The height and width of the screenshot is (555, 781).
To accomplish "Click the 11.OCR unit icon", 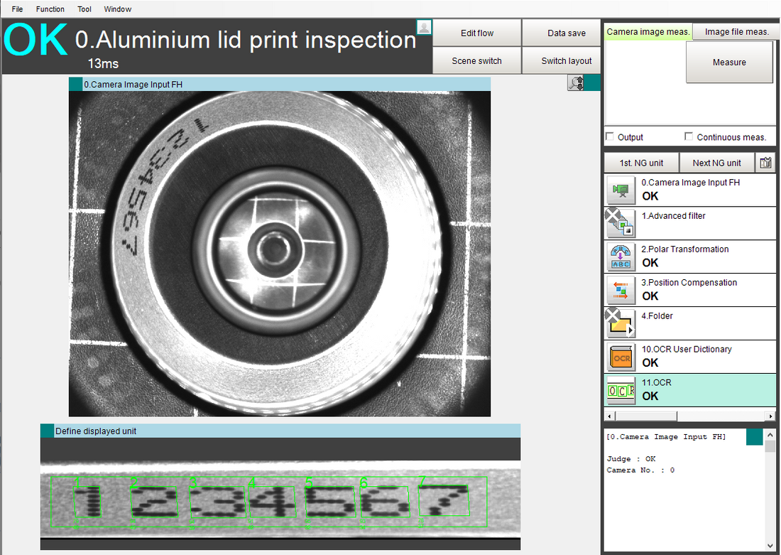I will [x=621, y=390].
